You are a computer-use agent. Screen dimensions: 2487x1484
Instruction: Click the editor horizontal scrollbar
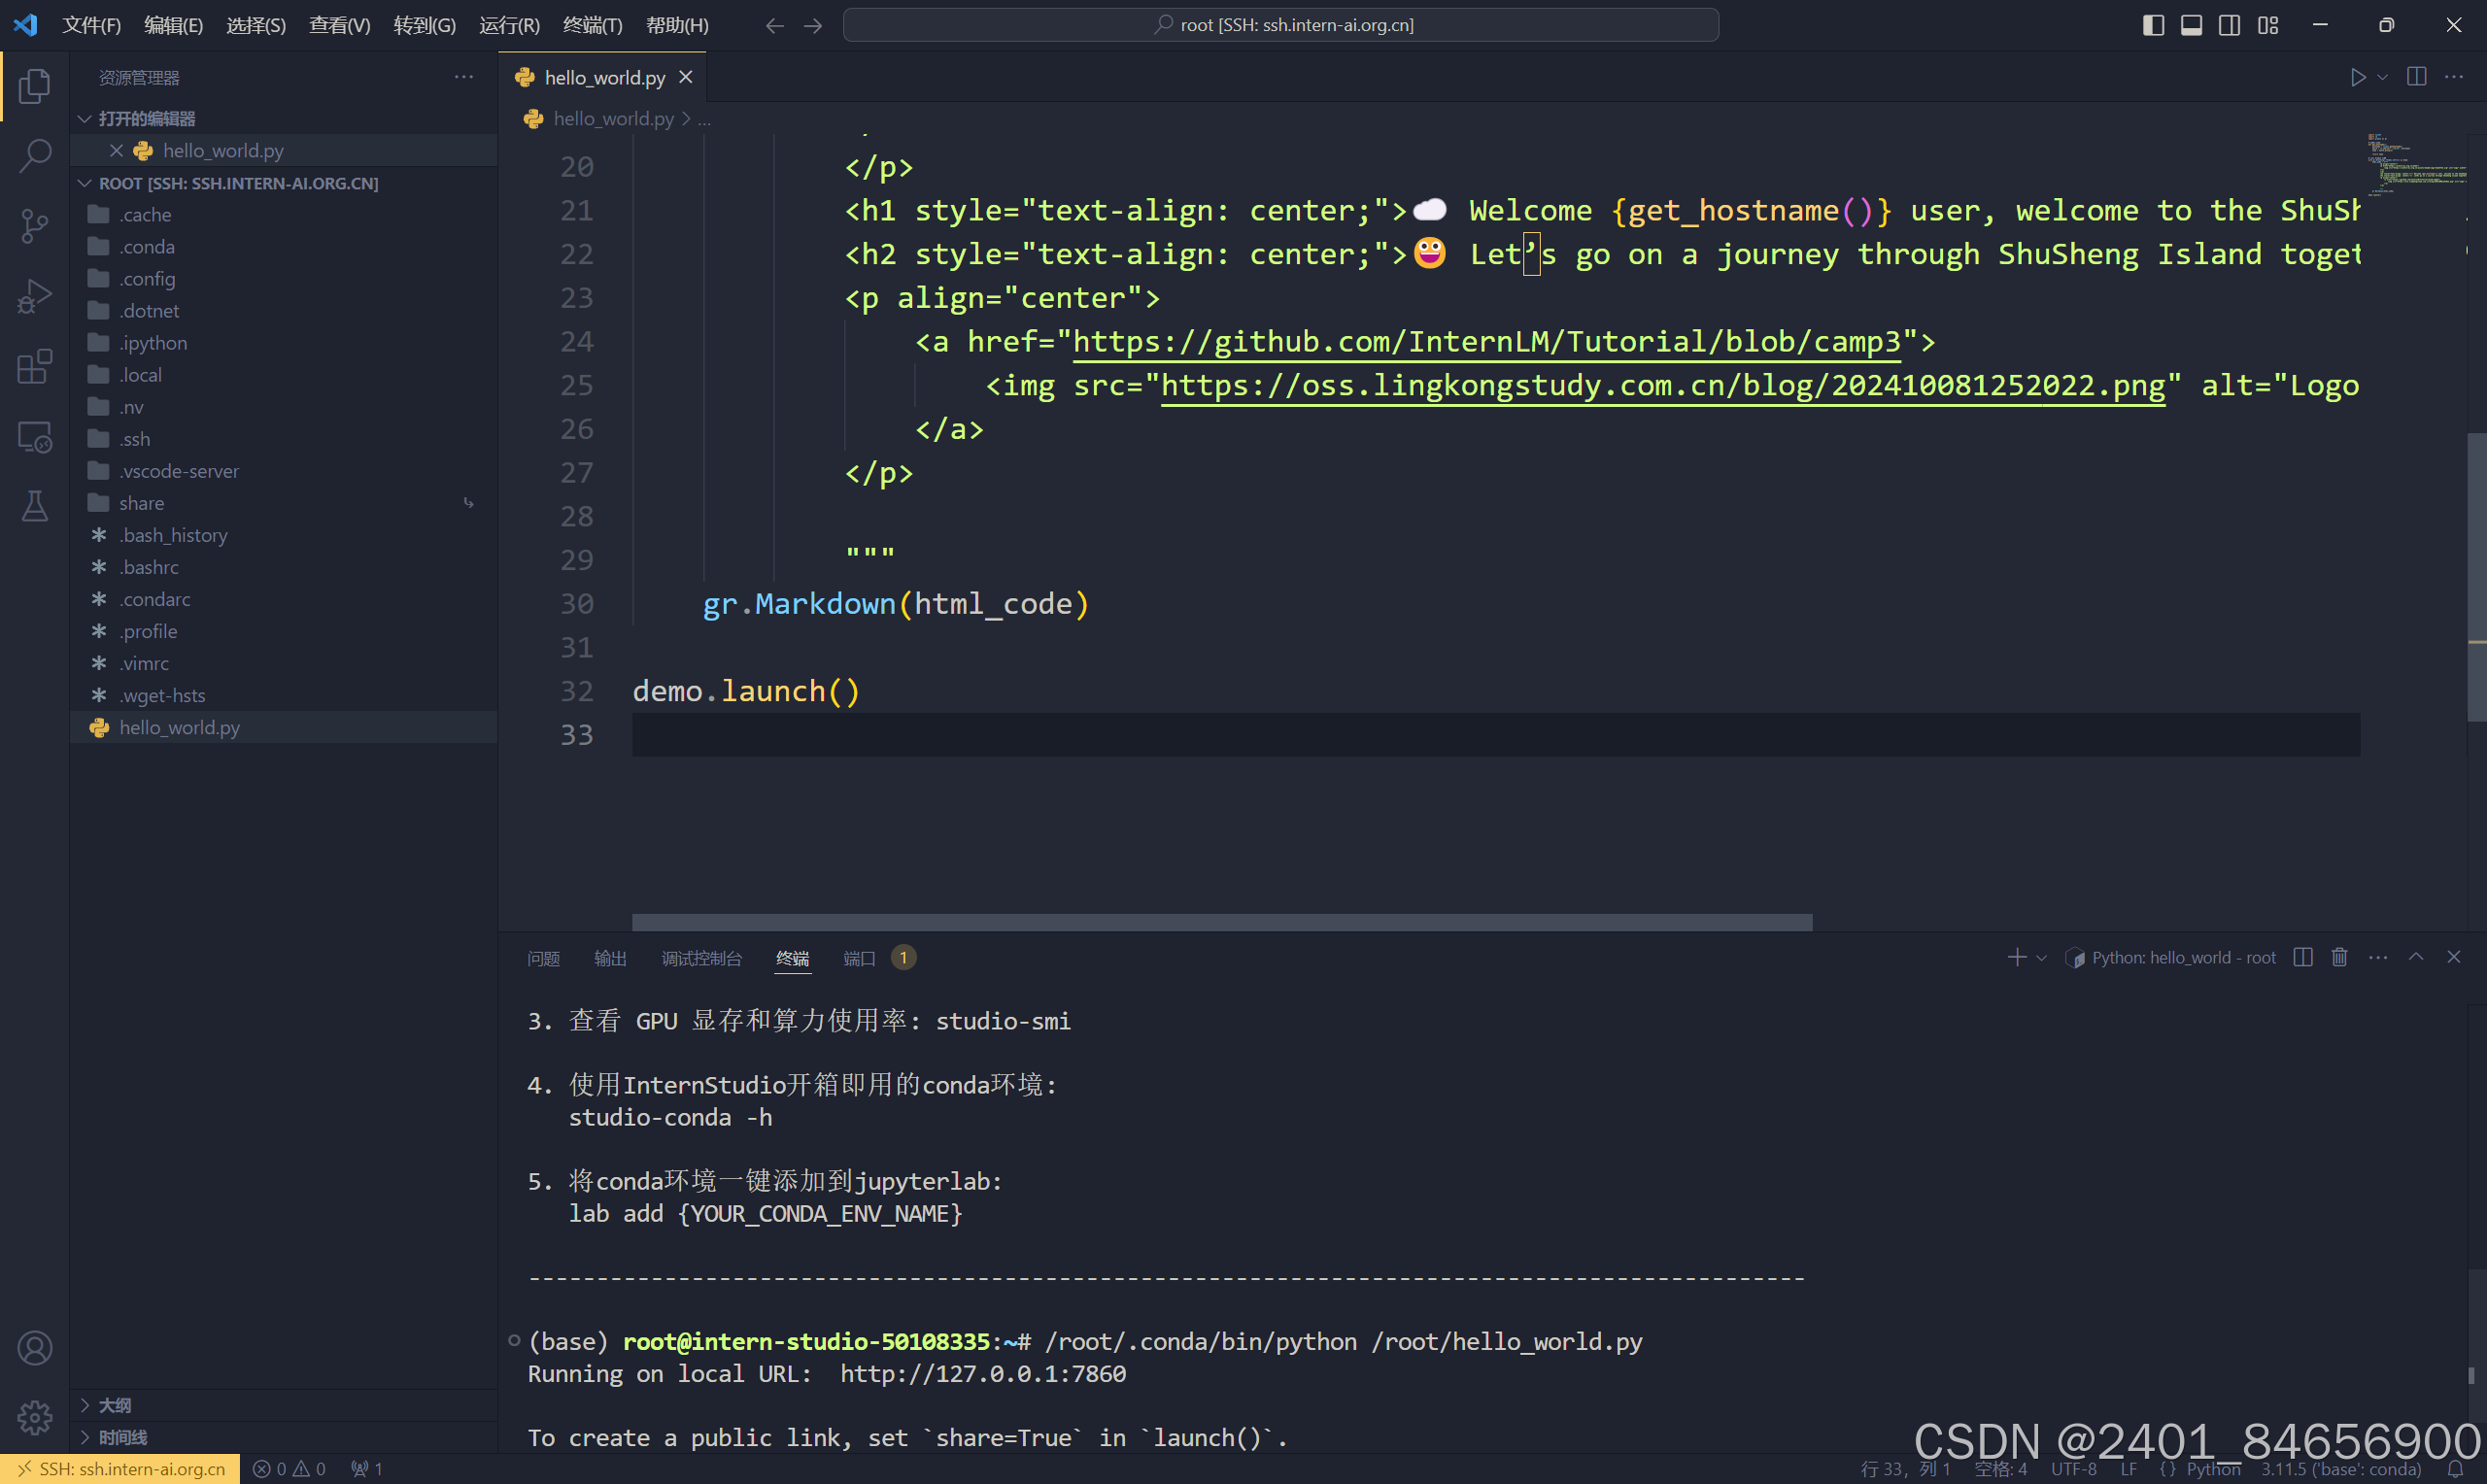[x=1221, y=921]
